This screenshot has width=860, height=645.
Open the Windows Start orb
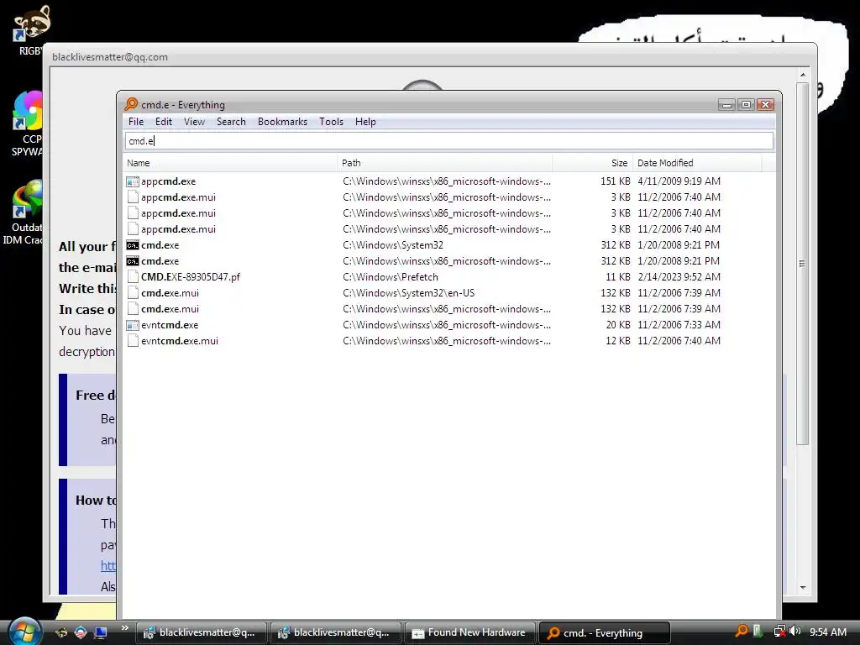[x=24, y=632]
